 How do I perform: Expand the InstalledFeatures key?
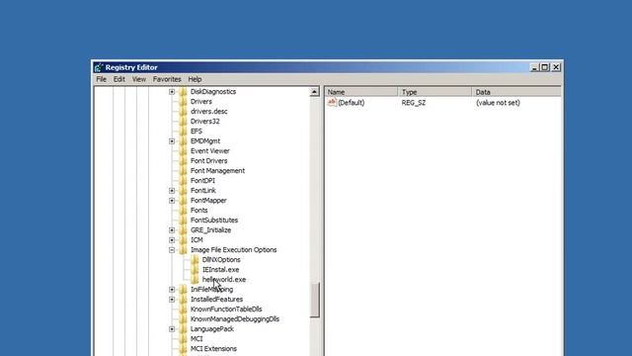click(x=172, y=300)
